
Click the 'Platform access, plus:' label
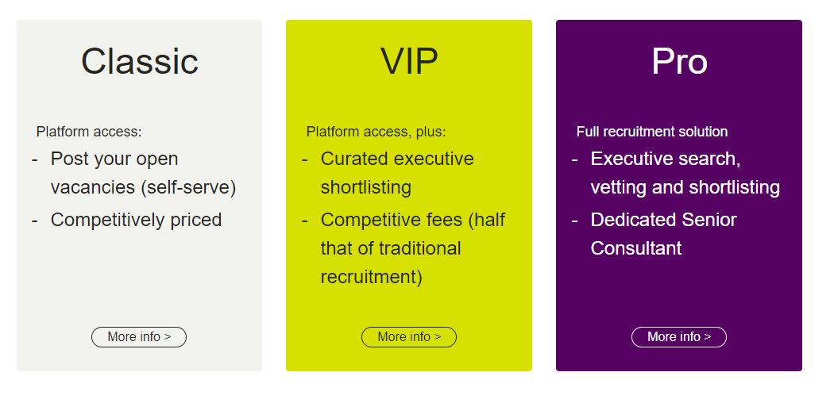point(376,132)
